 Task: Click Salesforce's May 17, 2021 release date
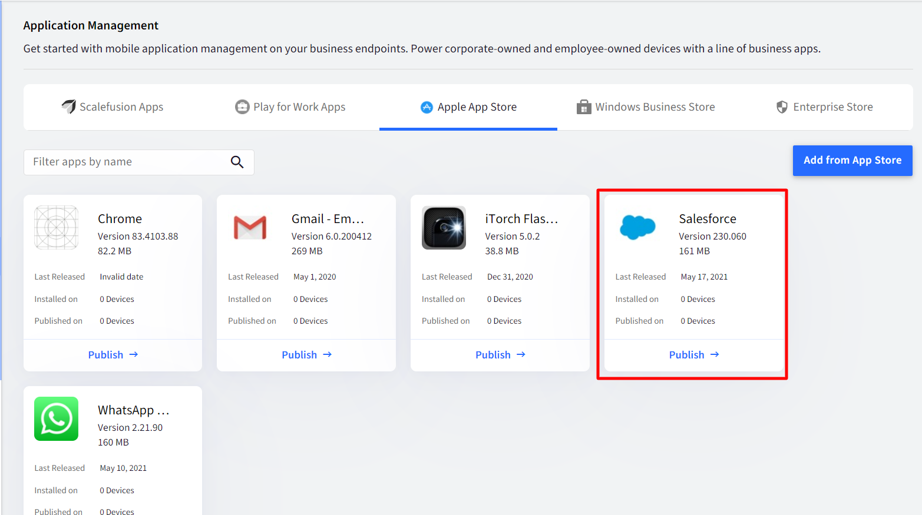click(x=704, y=277)
